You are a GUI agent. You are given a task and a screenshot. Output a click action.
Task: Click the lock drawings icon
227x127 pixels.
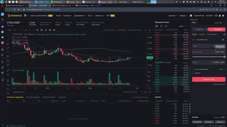(8, 89)
